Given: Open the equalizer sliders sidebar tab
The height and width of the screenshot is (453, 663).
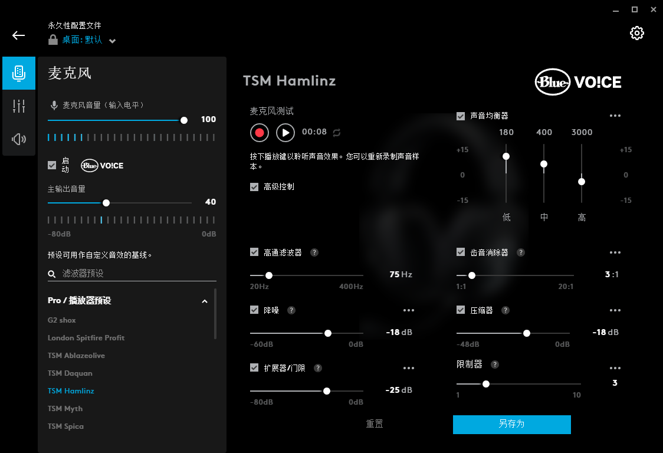Looking at the screenshot, I should 19,106.
